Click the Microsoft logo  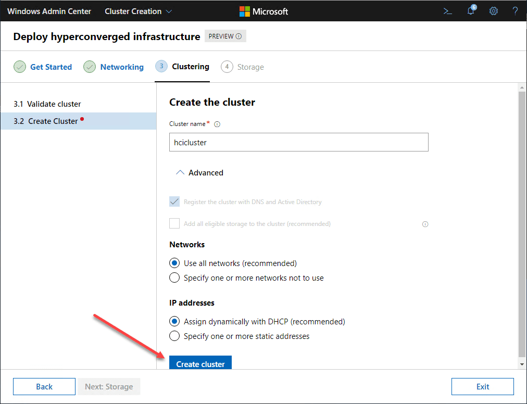263,11
